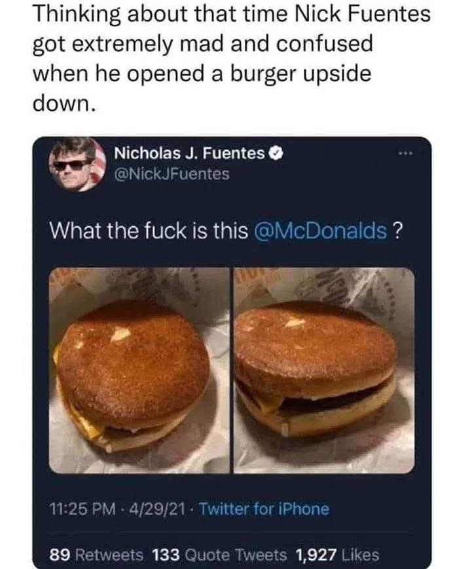Click the Nicholas J. Fuentes display name
455x569 pixels.
click(x=189, y=153)
